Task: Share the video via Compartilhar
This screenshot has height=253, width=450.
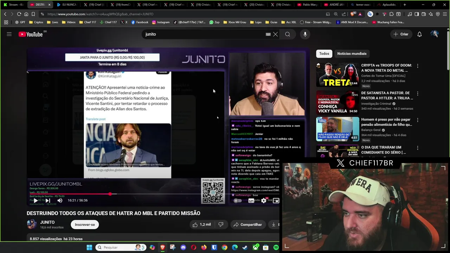Action: pyautogui.click(x=248, y=225)
